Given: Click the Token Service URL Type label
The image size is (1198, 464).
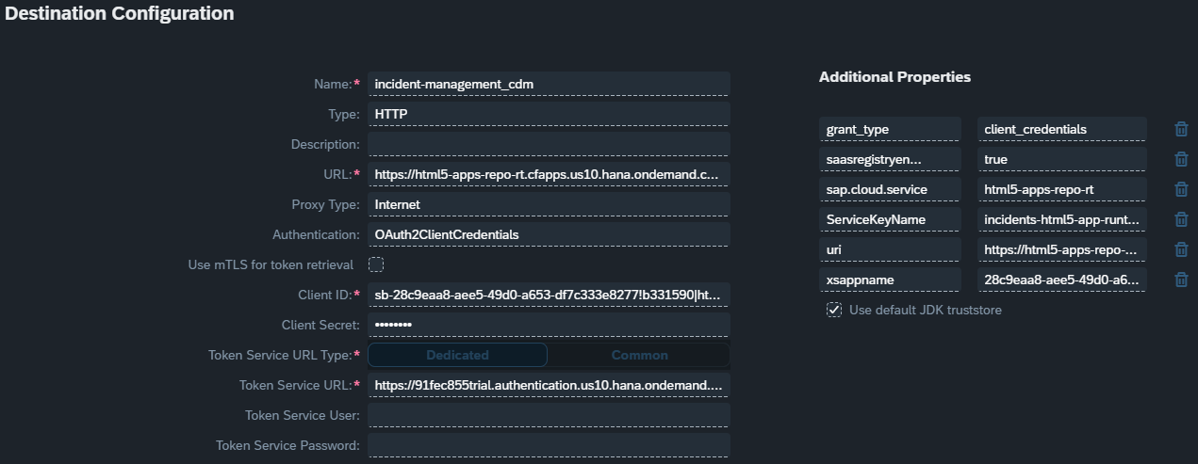Looking at the screenshot, I should click(x=284, y=355).
